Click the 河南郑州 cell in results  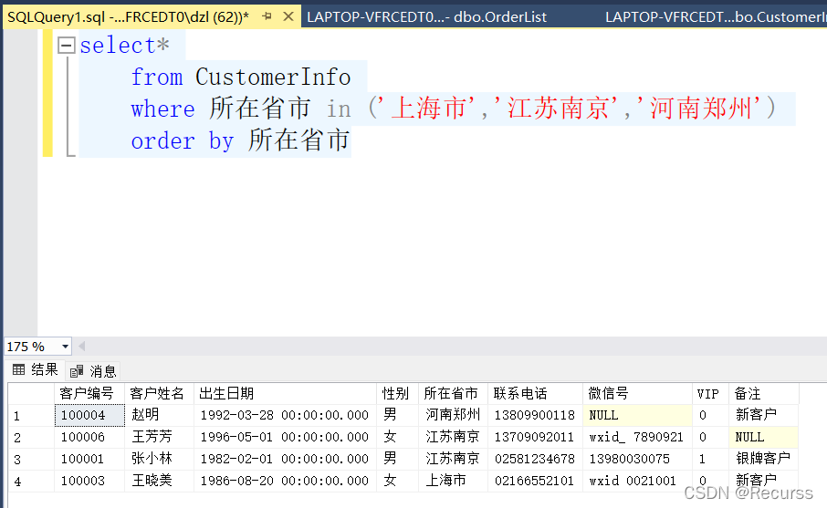coord(454,415)
